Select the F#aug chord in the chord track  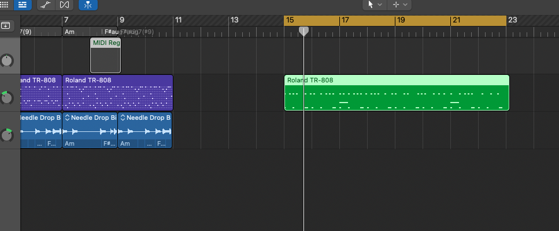[x=111, y=32]
